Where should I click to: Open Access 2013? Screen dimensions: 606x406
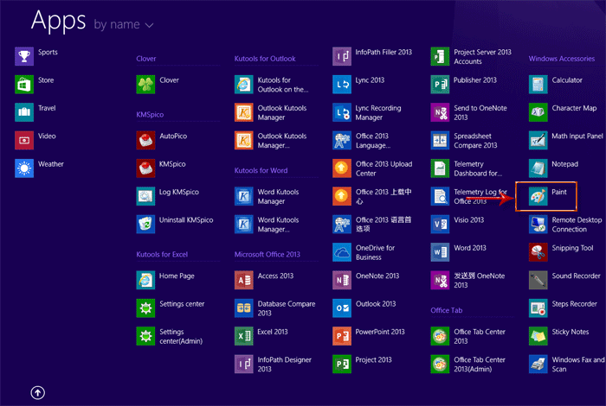point(244,280)
